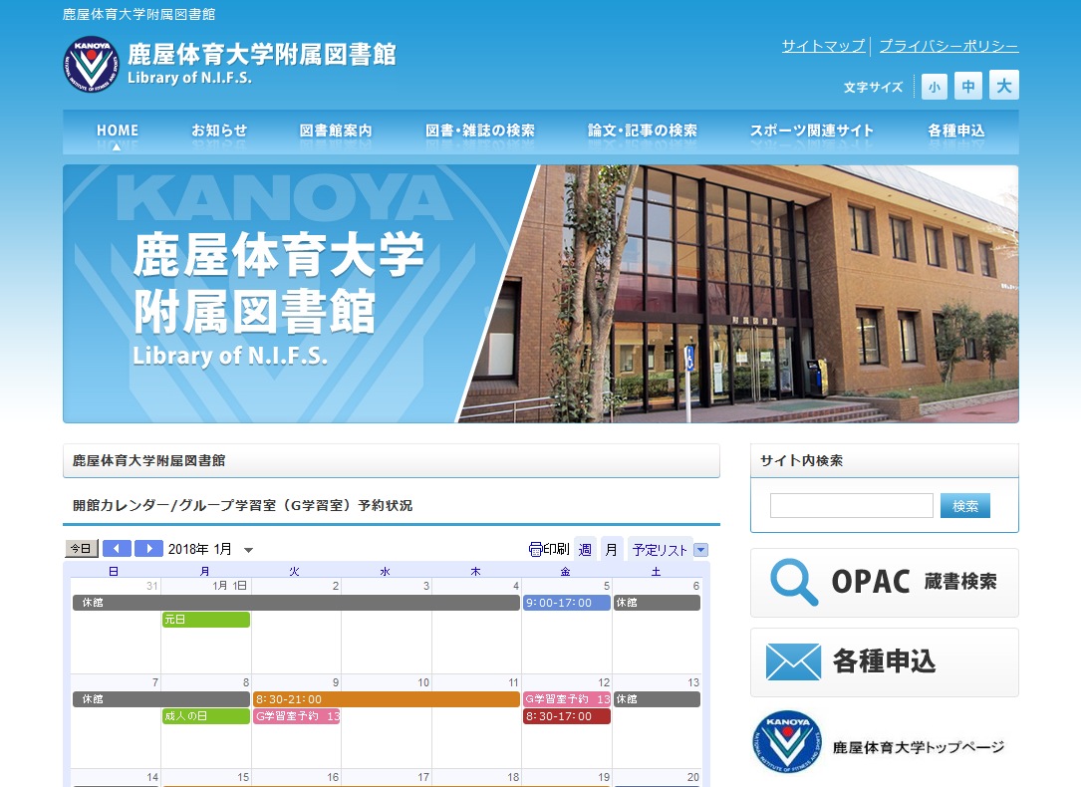Switch calendar to 月 view
This screenshot has height=787, width=1081.
[612, 549]
